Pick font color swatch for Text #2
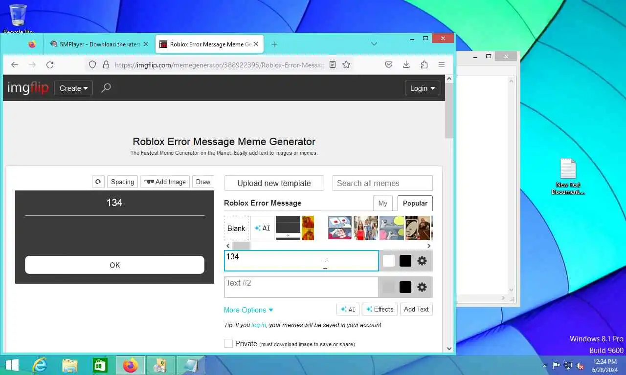This screenshot has height=375, width=626. [389, 287]
